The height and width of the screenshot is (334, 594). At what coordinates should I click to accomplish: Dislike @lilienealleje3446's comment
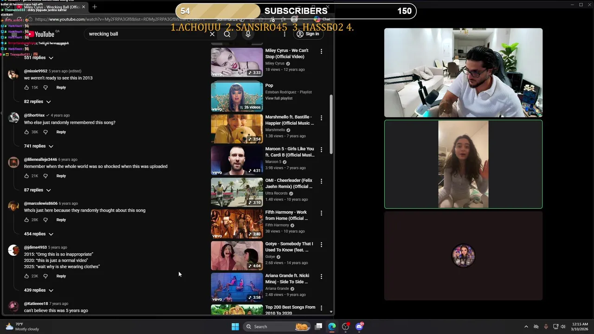pos(45,176)
